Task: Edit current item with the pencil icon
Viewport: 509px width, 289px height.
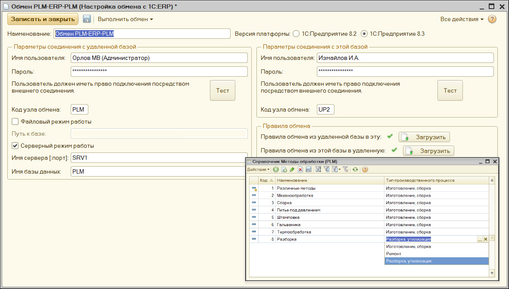Action: [x=292, y=170]
